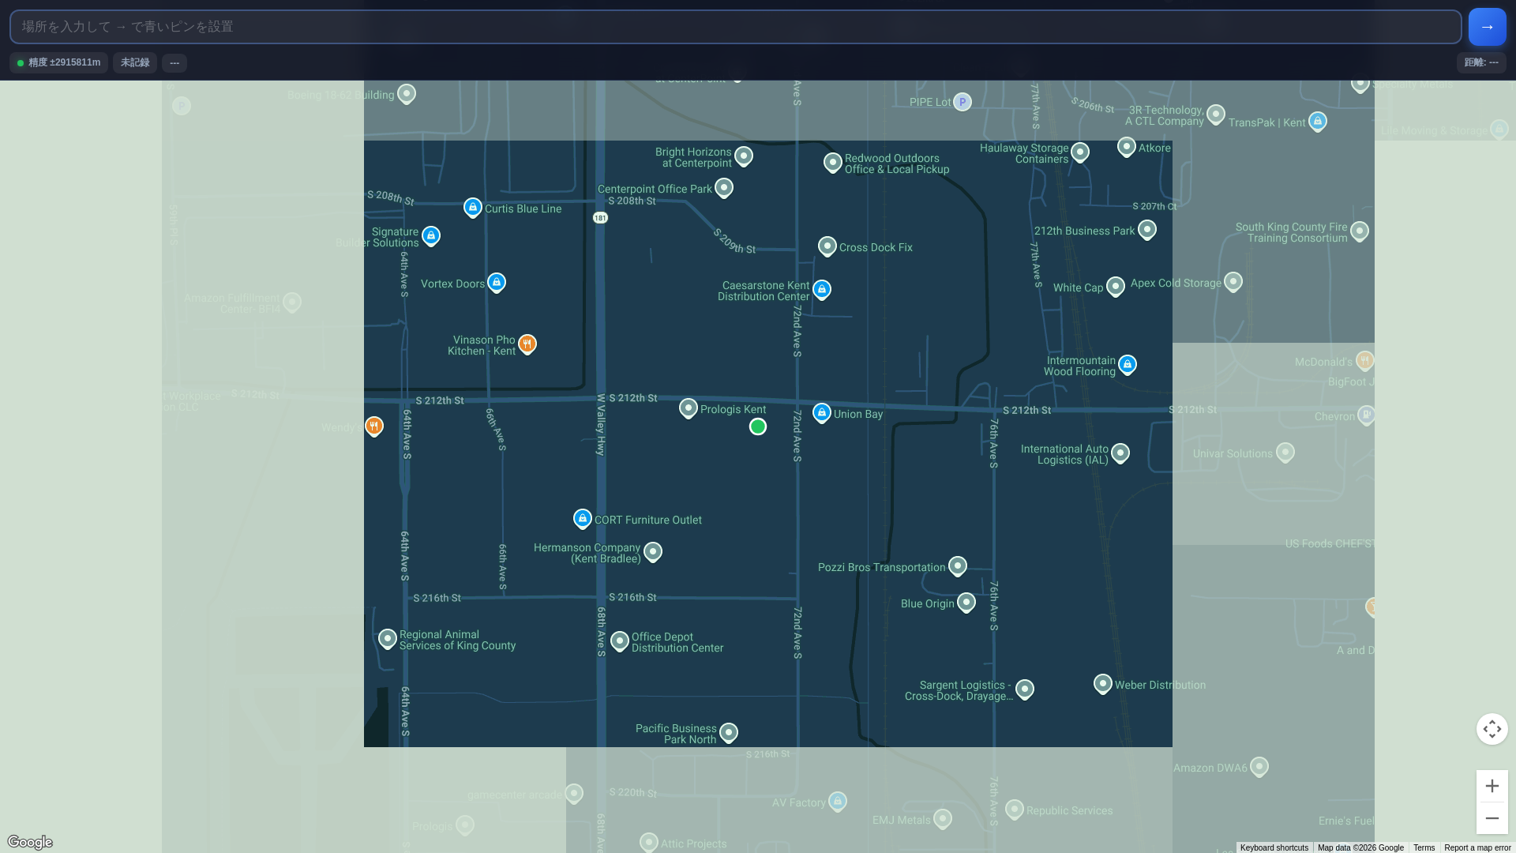
Task: Select the Univar Solutions pin
Action: pyautogui.click(x=1285, y=452)
